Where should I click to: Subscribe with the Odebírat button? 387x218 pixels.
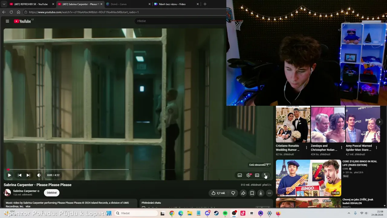point(52,193)
